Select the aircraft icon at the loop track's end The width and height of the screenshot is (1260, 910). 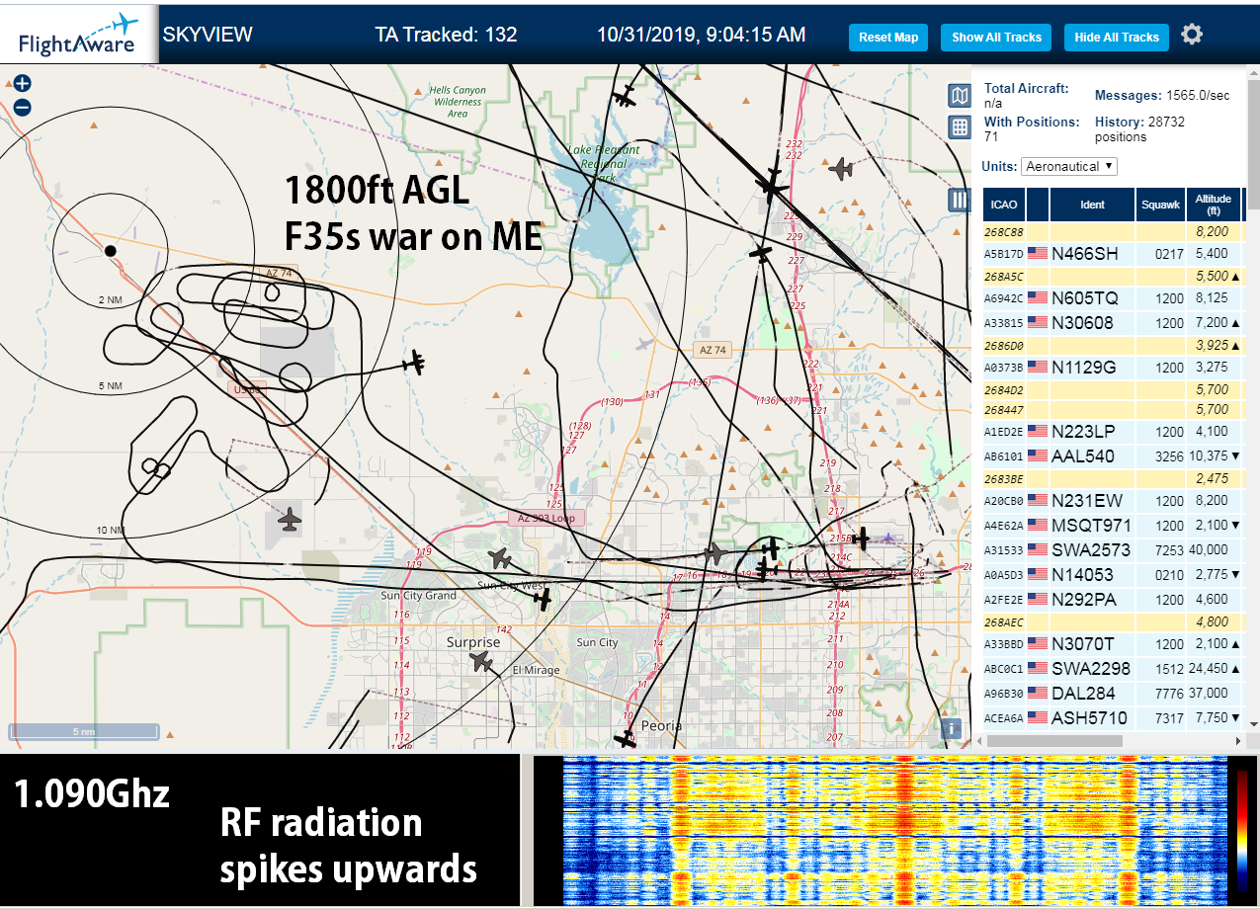point(414,364)
